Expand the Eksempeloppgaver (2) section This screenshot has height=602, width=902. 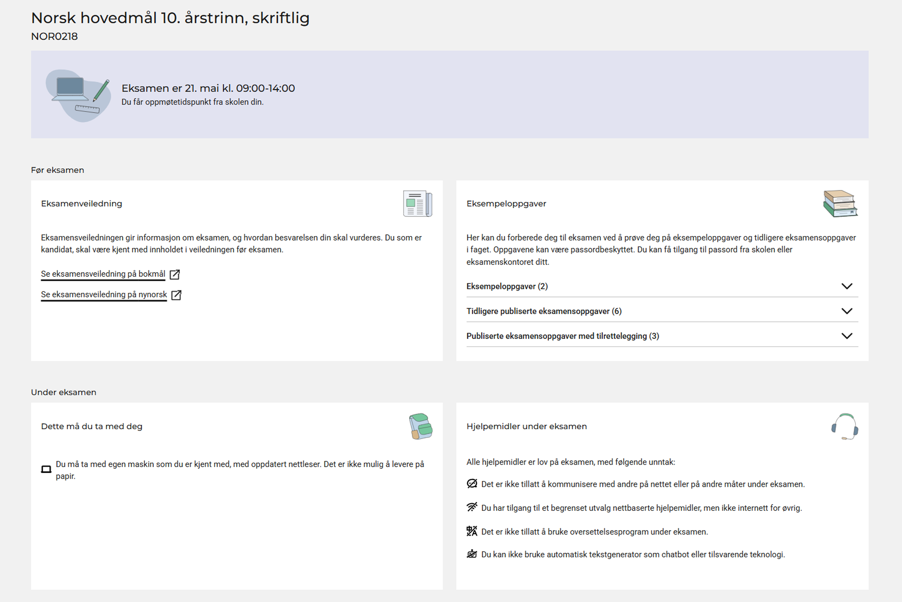[662, 286]
